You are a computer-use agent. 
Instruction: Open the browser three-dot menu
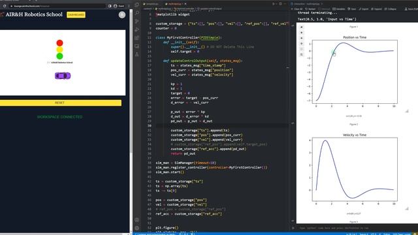click(129, 6)
